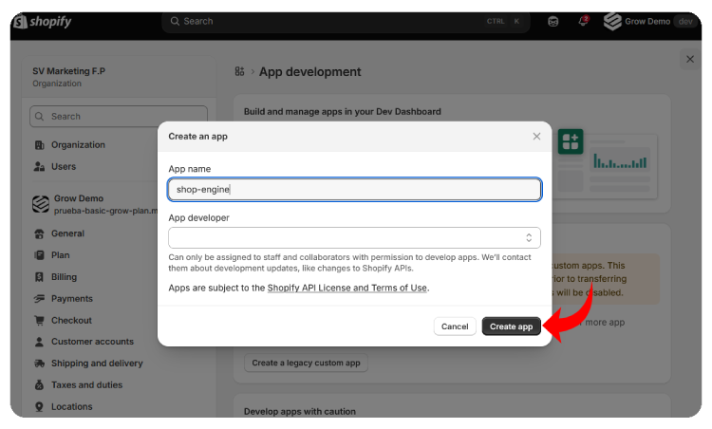Click the settings sidebar Search field
712x429 pixels.
119,116
